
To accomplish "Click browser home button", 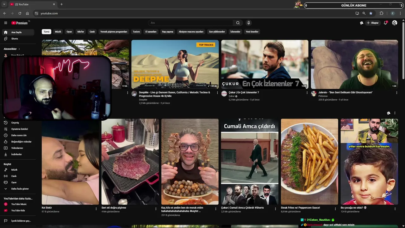I will [27, 13].
